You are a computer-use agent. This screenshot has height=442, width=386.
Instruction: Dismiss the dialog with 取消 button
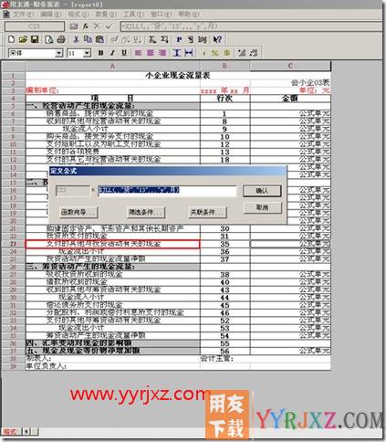pos(262,207)
